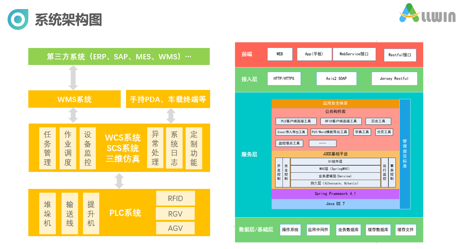Select the 异常处理 module box

[x=155, y=148]
